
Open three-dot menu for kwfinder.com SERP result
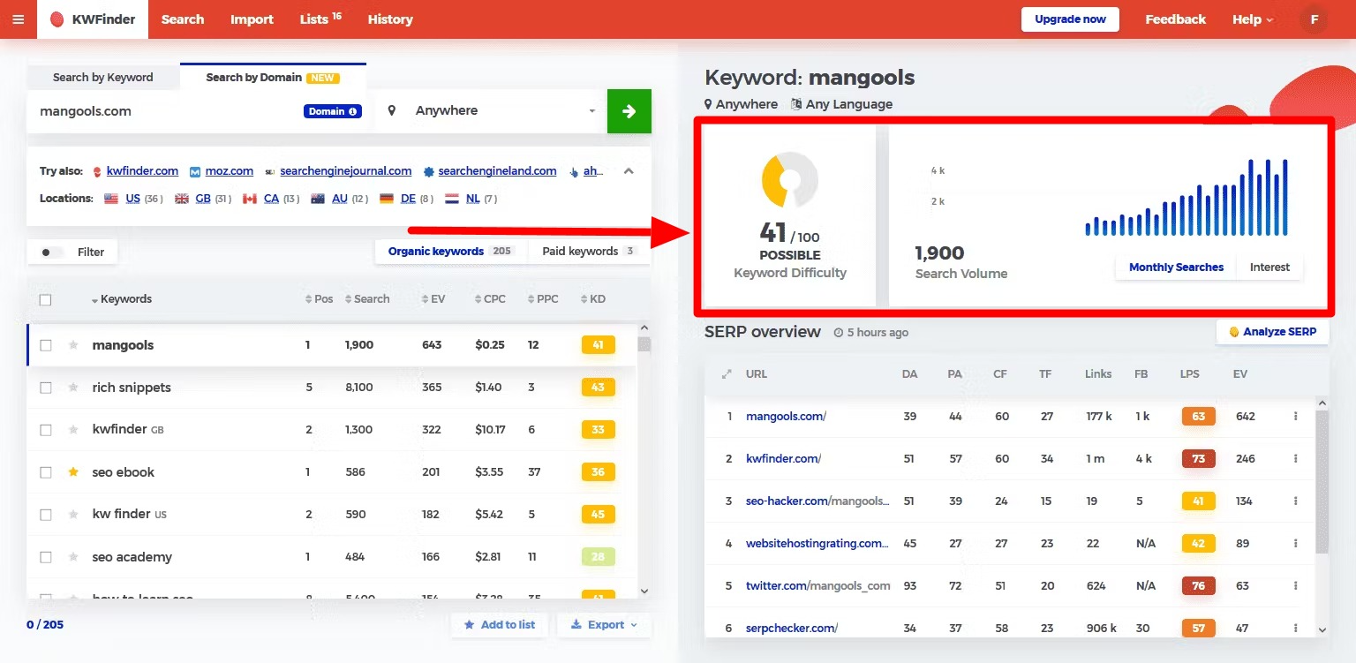coord(1295,458)
